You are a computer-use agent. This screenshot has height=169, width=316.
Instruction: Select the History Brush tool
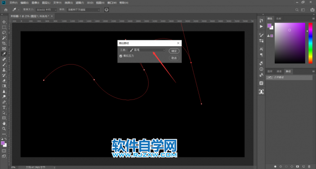(x=4, y=75)
